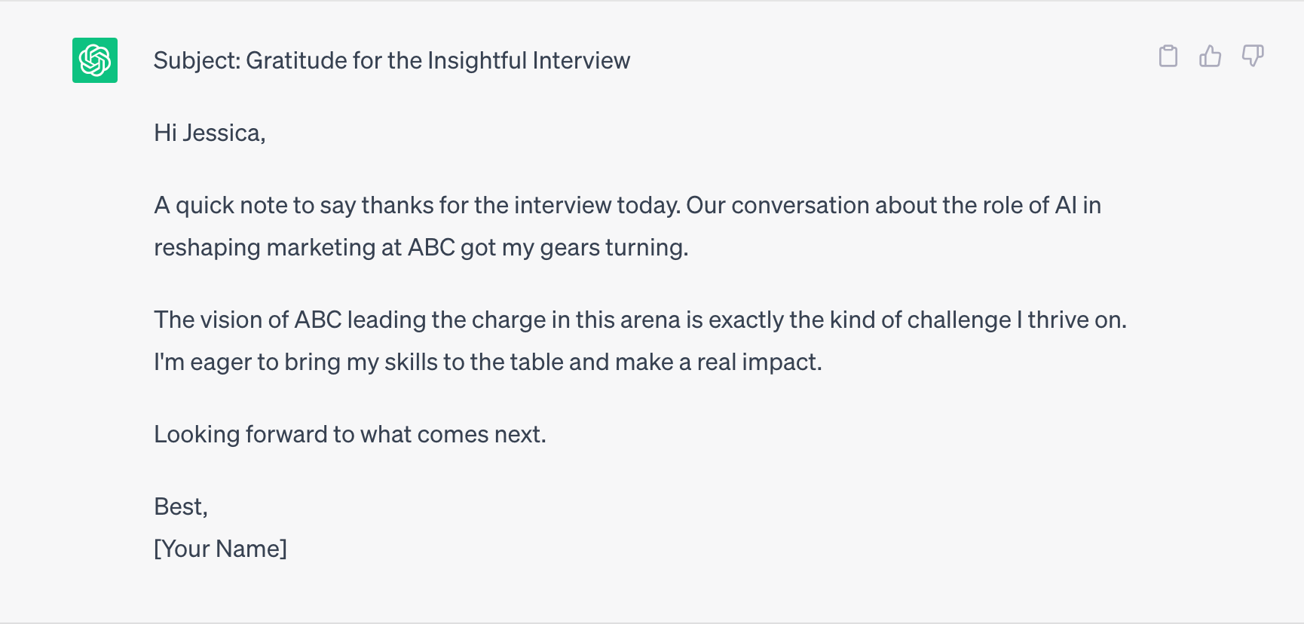This screenshot has height=624, width=1304.
Task: Click the 'Best,' sign-off text
Action: [x=181, y=506]
